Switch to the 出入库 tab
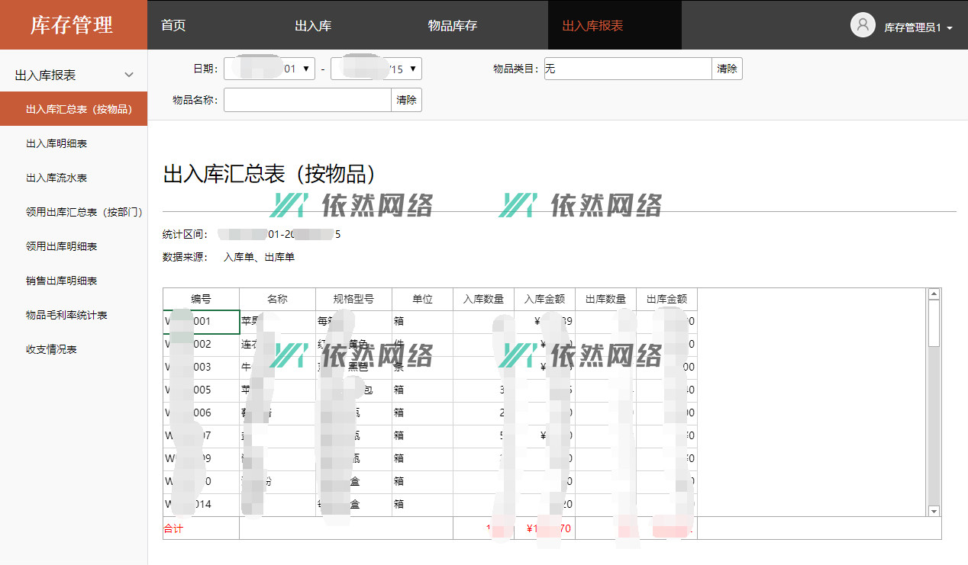The width and height of the screenshot is (968, 565). pyautogui.click(x=313, y=25)
